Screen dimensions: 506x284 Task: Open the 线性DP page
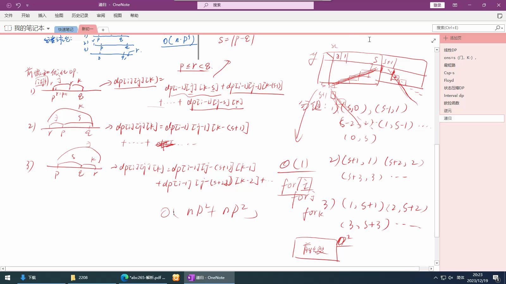click(450, 50)
